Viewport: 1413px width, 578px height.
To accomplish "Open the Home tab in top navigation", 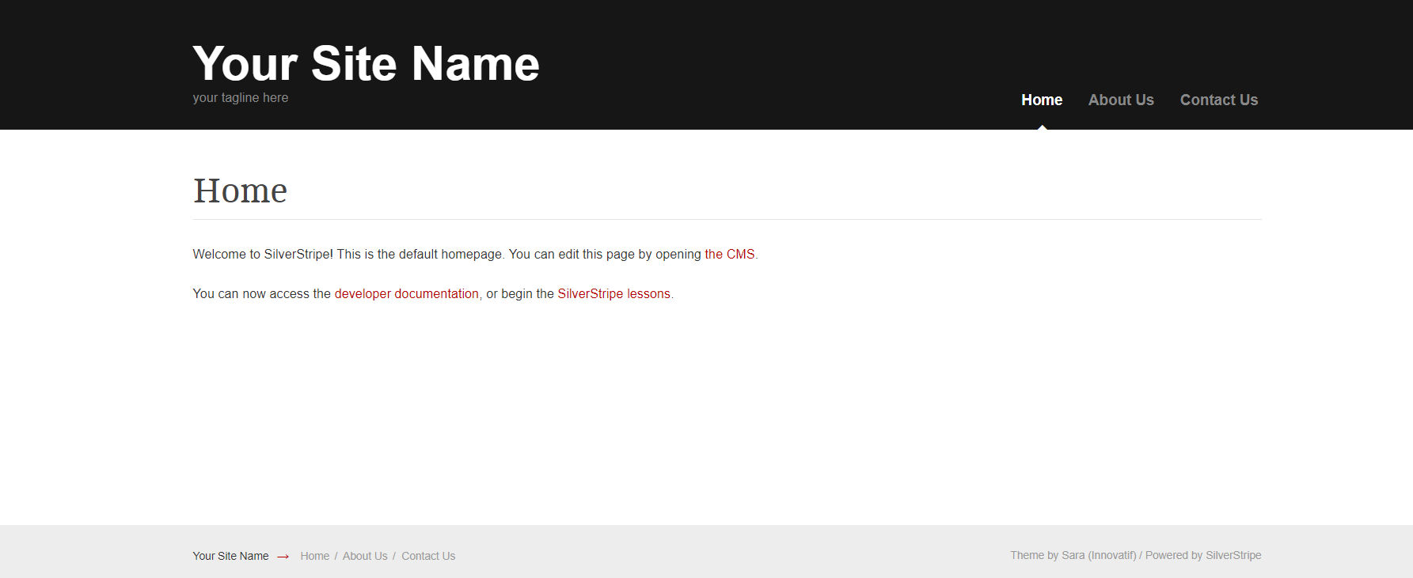I will click(x=1042, y=100).
